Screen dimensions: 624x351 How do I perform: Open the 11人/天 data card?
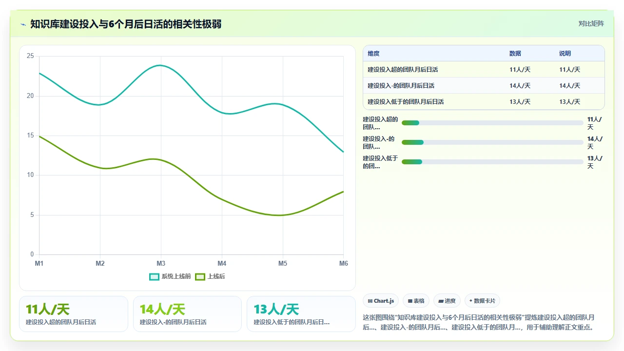click(x=74, y=314)
